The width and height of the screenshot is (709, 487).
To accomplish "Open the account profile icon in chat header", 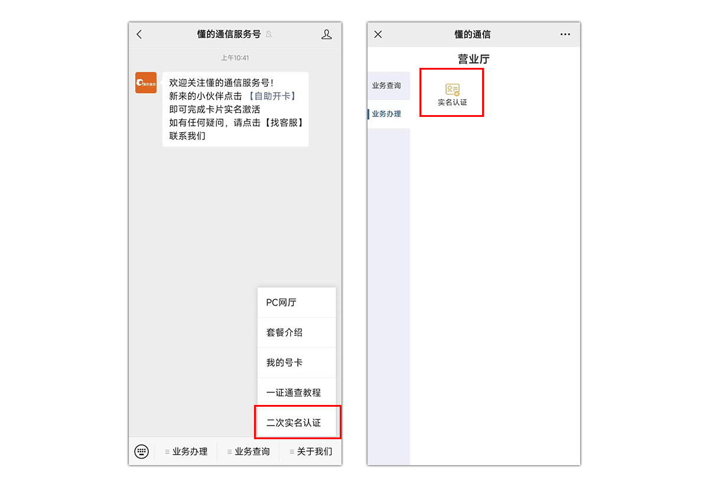I will (x=327, y=34).
